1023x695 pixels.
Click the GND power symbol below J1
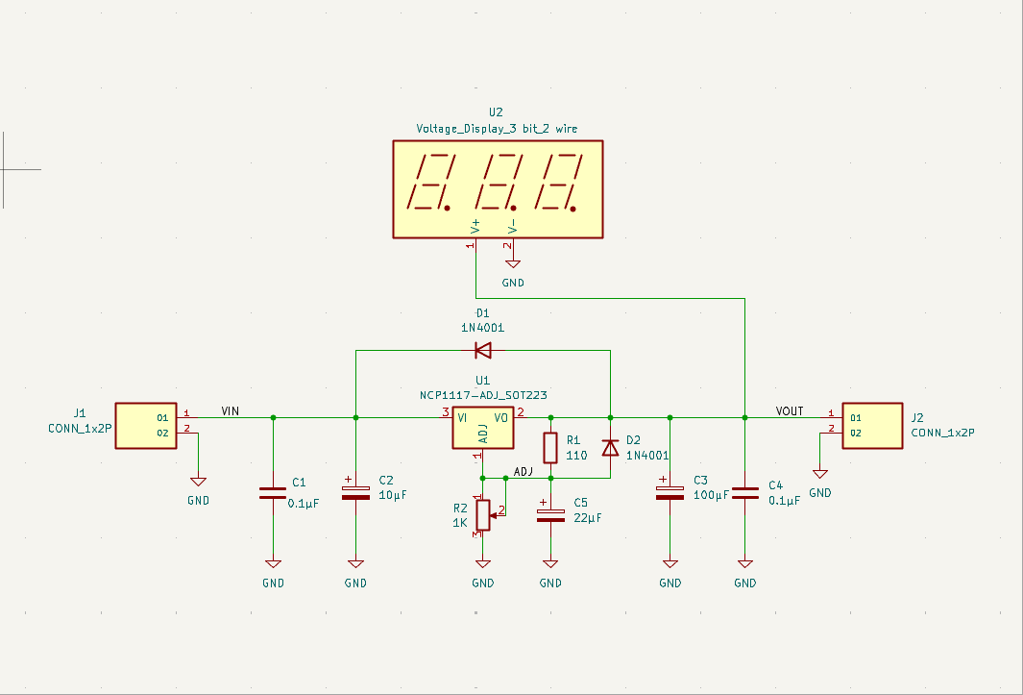click(x=198, y=483)
